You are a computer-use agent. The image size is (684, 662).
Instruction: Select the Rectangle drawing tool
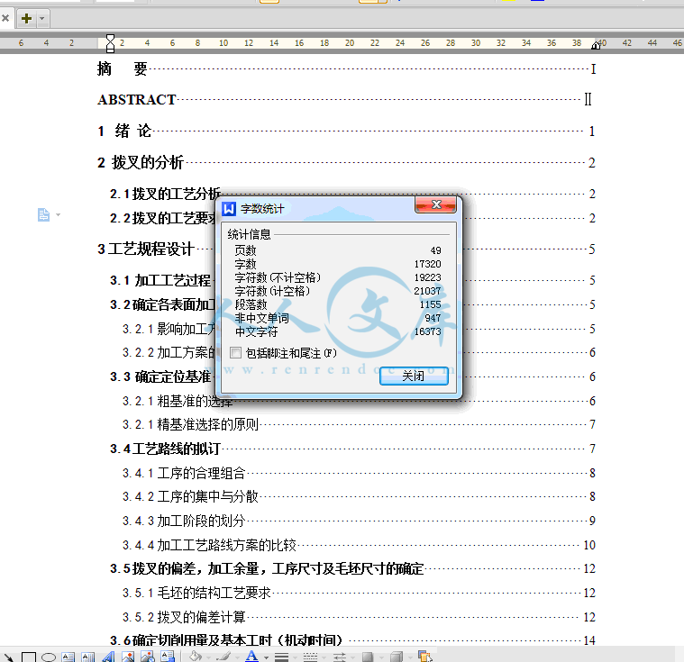(29, 657)
